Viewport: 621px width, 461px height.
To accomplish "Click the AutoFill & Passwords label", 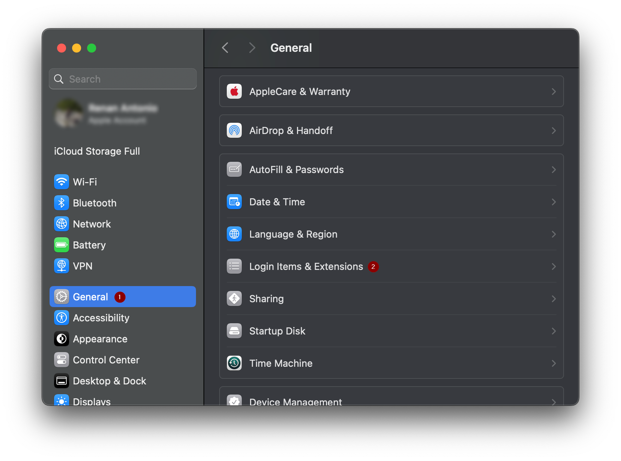I will [x=297, y=170].
